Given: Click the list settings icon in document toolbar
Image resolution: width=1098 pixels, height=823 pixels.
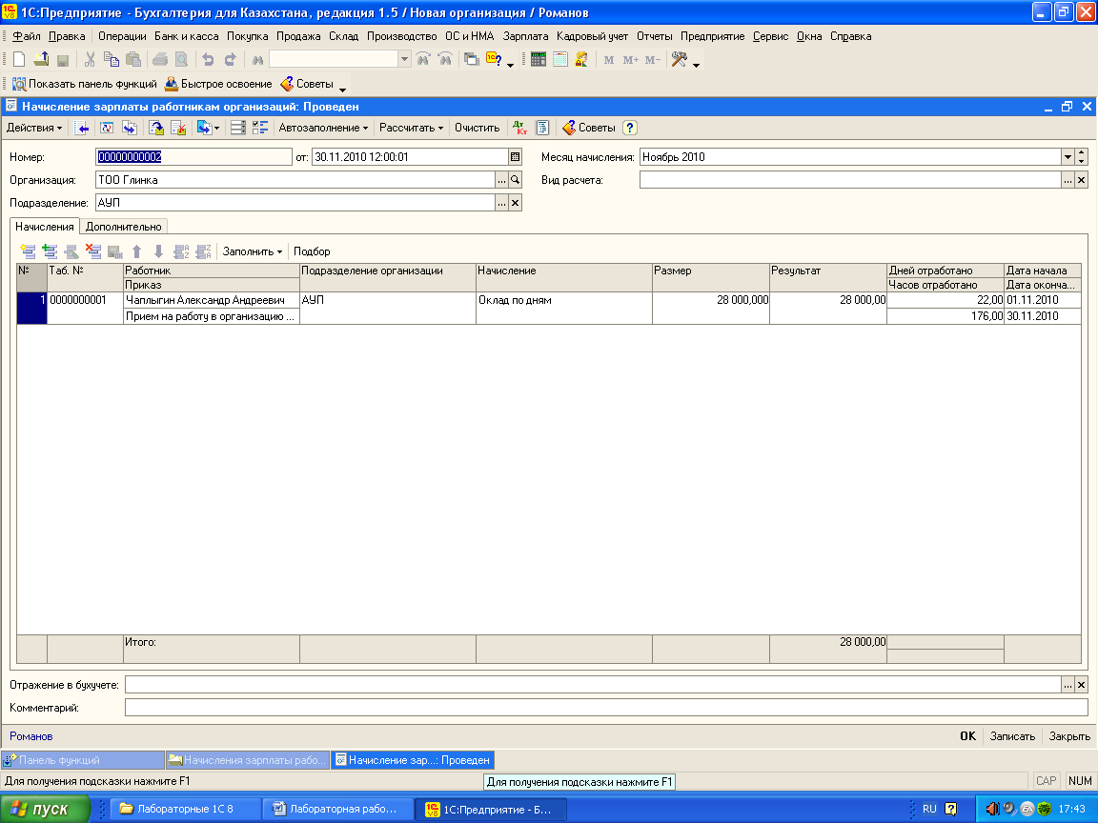Looking at the screenshot, I should coord(238,128).
